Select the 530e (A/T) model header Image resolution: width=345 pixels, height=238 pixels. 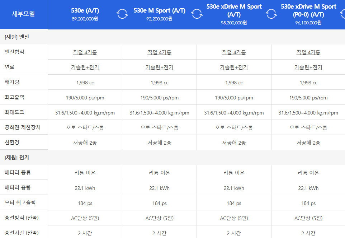pyautogui.click(x=85, y=10)
